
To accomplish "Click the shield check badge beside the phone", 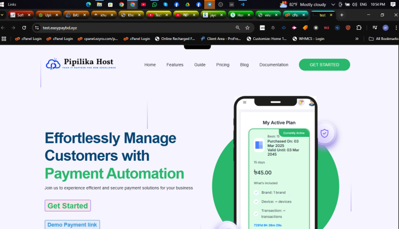I will tap(325, 133).
